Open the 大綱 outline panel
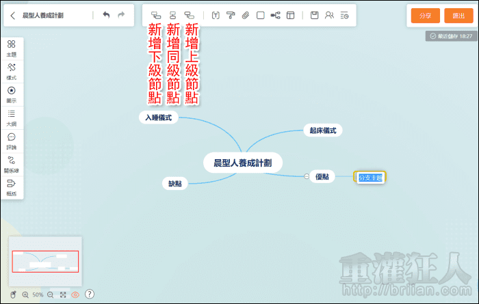 tap(12, 117)
